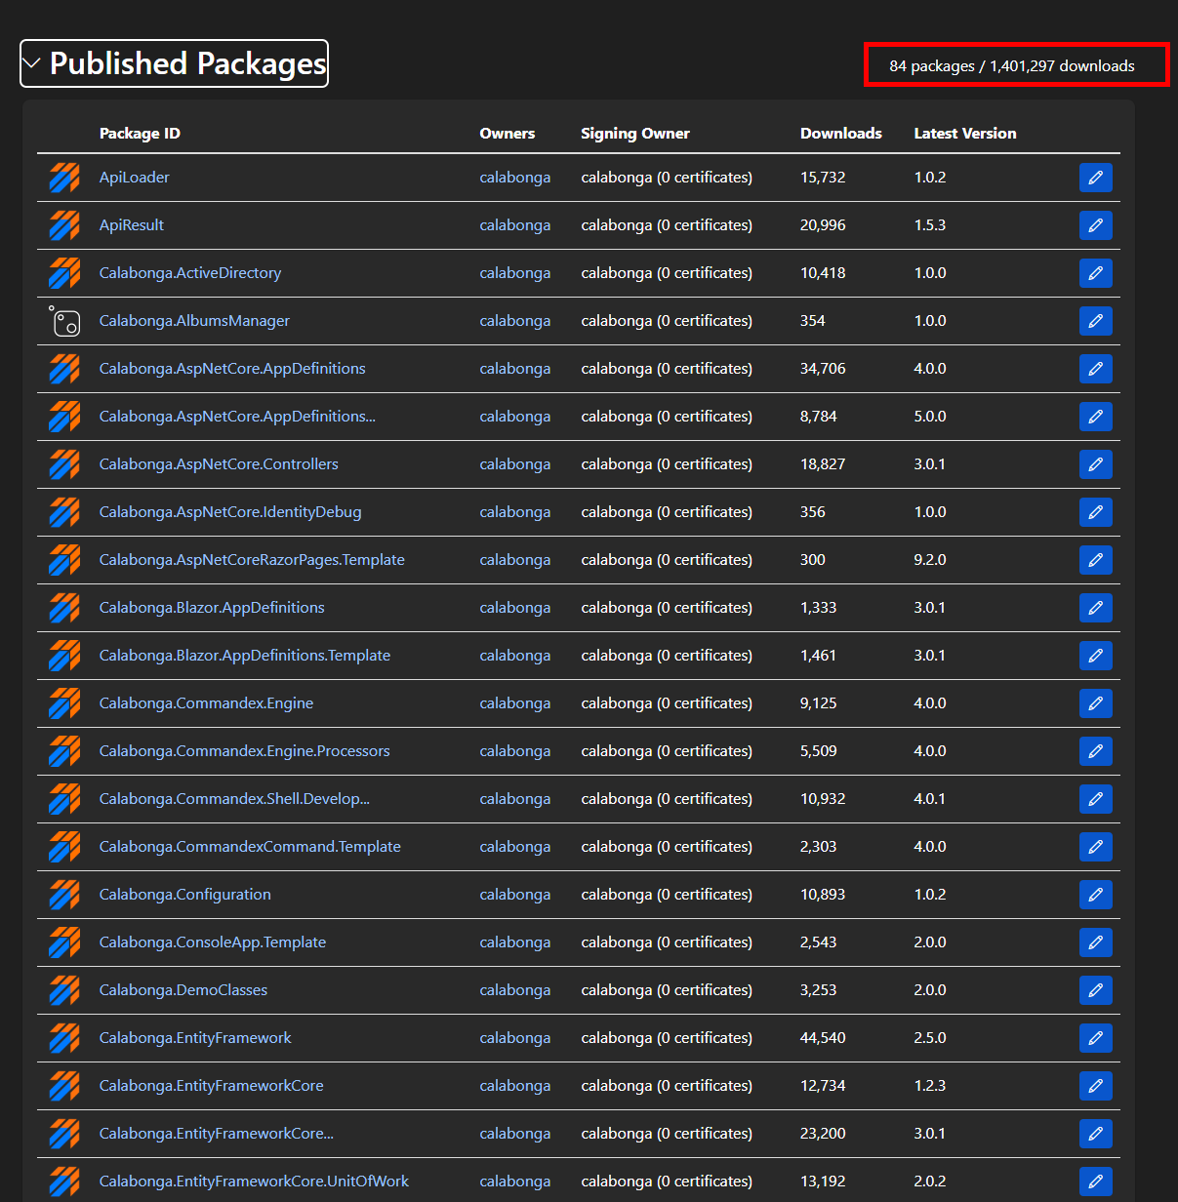Click owner calabonga in Calabonga.ConsoleApp.Template row

[514, 942]
